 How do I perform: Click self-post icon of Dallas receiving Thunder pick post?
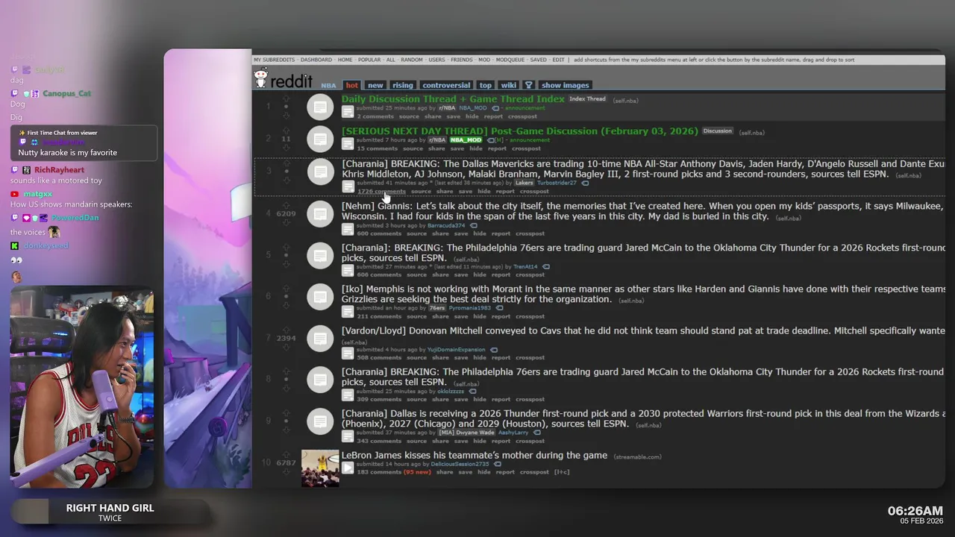320,421
